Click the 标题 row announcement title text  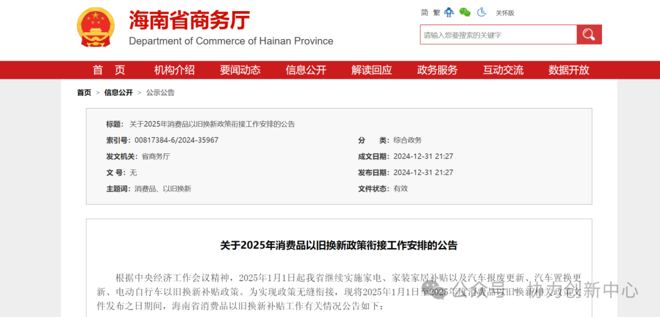[x=212, y=124]
